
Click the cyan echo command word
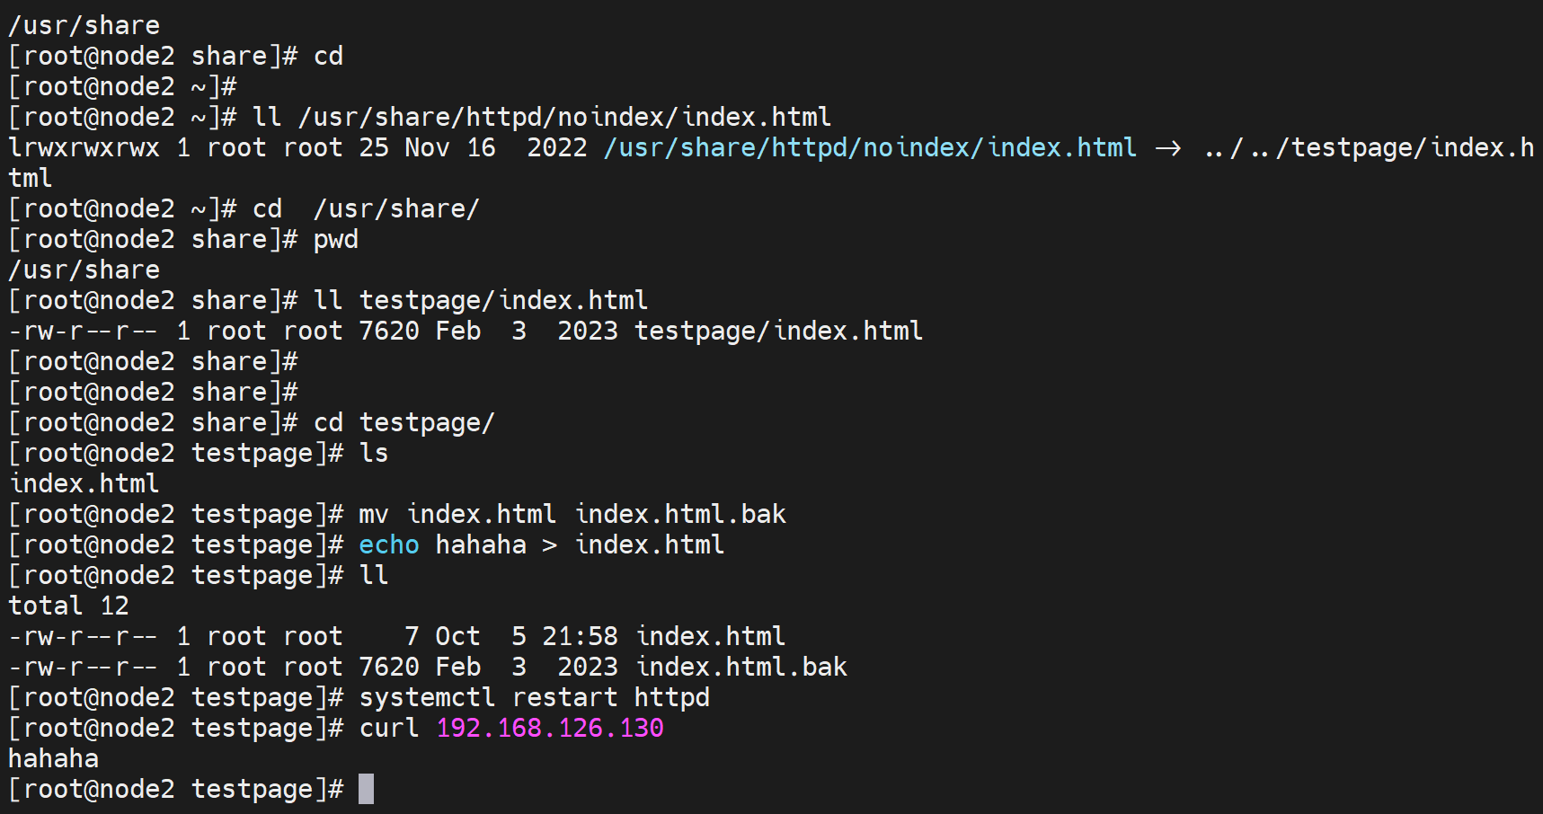[x=388, y=544]
